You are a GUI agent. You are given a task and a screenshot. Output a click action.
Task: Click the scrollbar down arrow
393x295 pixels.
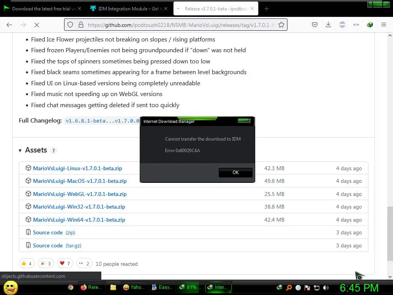tap(390, 277)
